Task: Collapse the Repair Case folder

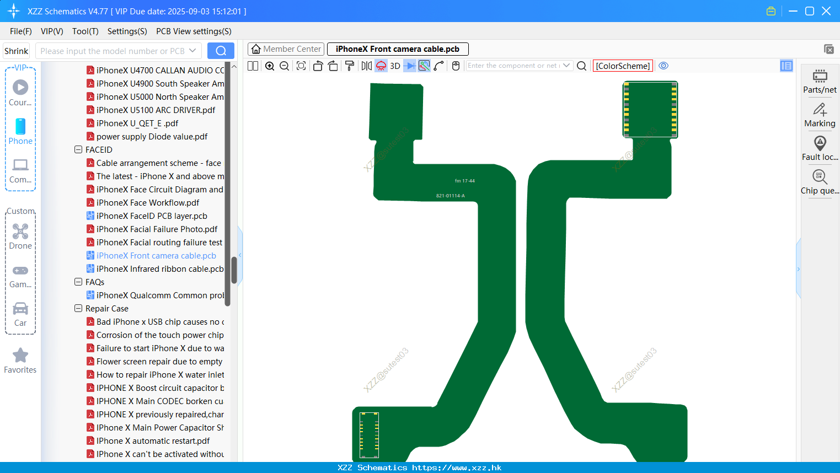Action: coord(78,308)
